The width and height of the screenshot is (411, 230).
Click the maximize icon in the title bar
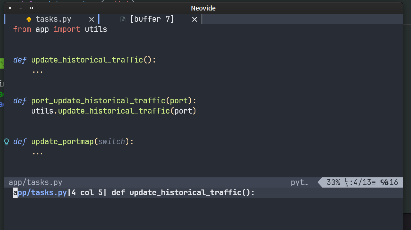[31, 8]
